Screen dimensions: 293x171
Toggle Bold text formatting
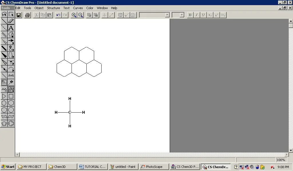click(x=190, y=15)
